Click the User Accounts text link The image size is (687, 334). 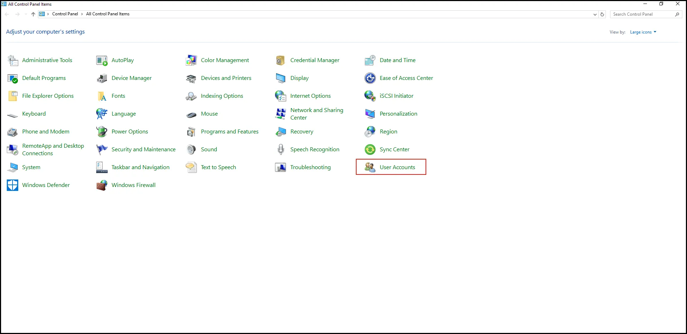(x=397, y=167)
